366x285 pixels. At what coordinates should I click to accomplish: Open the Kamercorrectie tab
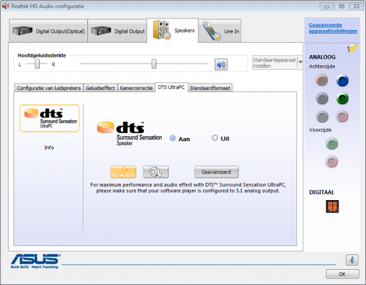136,88
